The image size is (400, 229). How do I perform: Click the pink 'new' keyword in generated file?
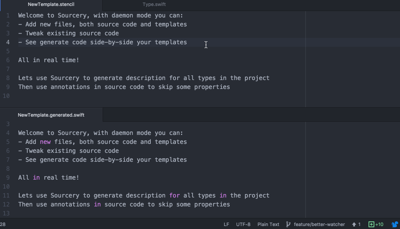45,142
